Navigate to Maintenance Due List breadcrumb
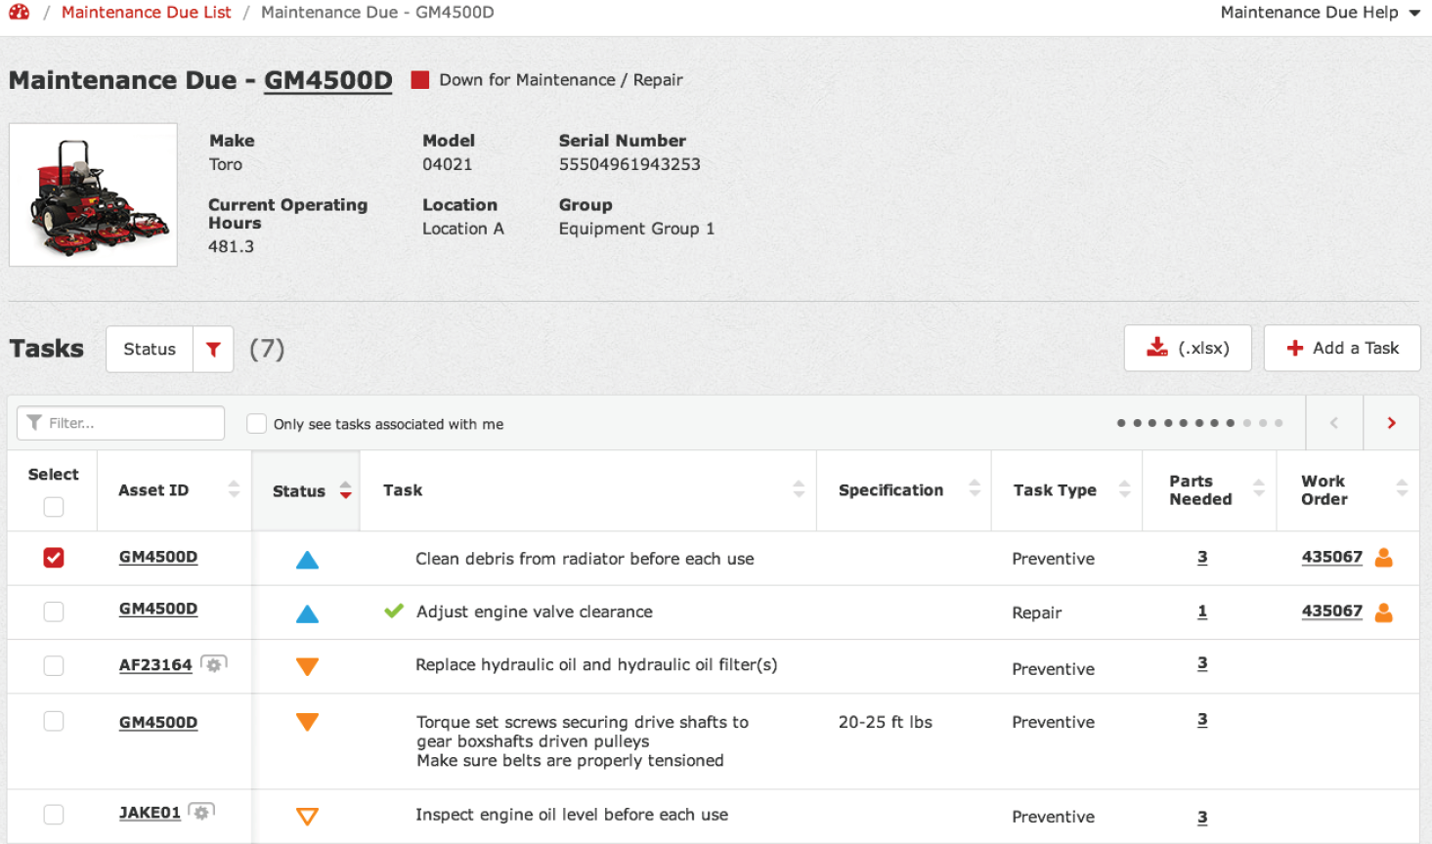1432x844 pixels. click(147, 13)
